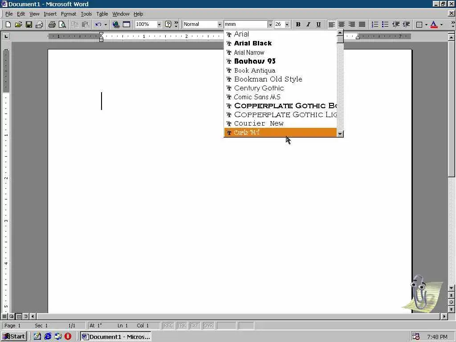This screenshot has height=342, width=456.
Task: Toggle OVR overtype mode in status bar
Action: 208,326
